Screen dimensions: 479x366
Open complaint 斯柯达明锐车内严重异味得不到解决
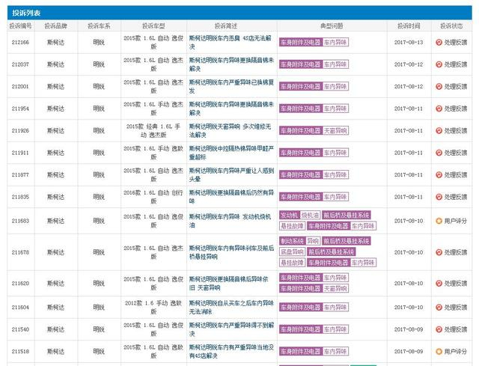tap(231, 329)
